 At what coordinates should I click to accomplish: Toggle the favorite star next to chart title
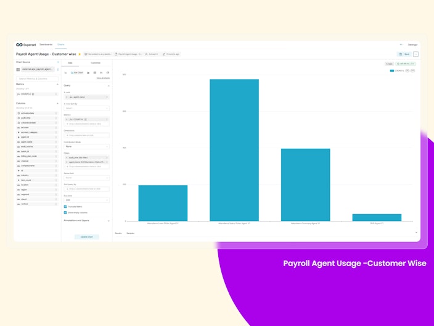80,54
